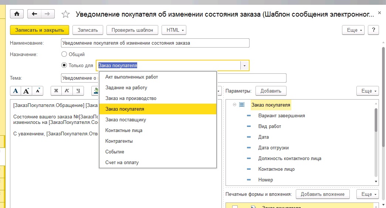Apply underline formatting (Ч)
Screen dimensions: 386x208
[78, 91]
